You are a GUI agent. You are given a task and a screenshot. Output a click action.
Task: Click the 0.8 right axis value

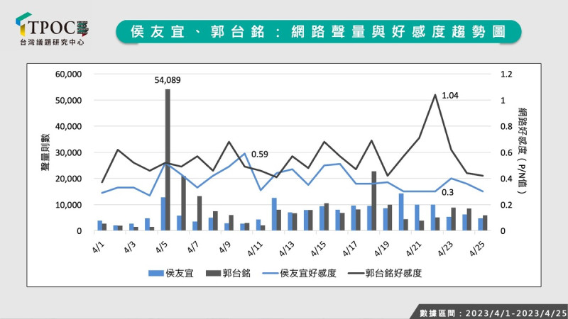tap(506, 127)
